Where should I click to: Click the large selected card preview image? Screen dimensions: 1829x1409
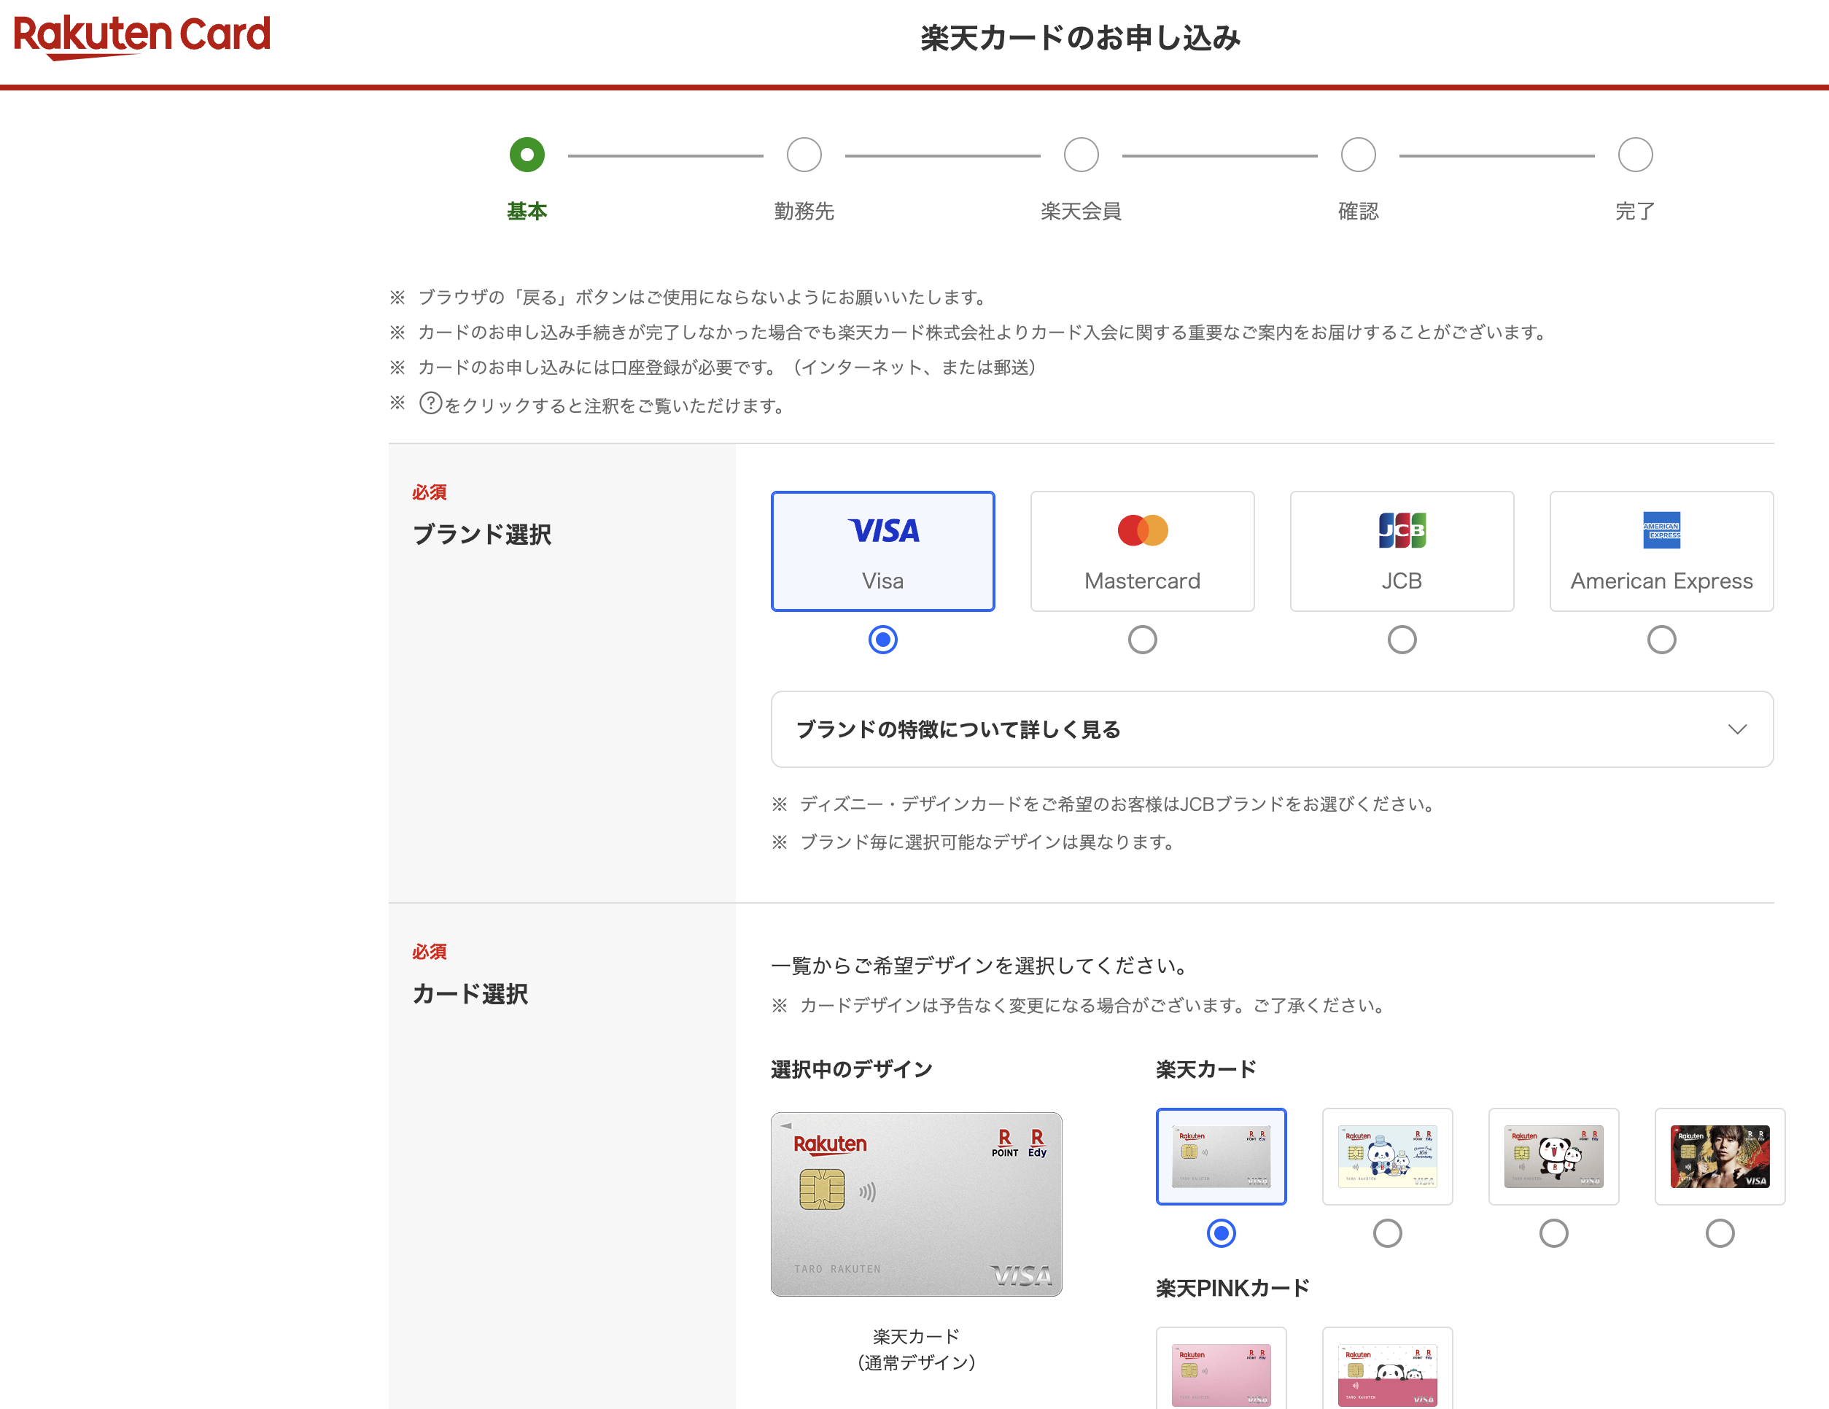(916, 1205)
